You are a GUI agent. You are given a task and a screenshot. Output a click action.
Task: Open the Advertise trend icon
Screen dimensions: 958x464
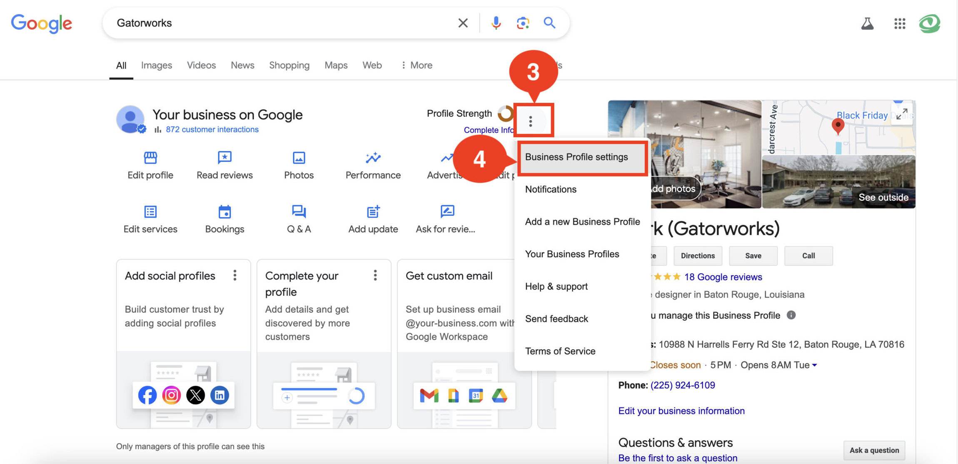[447, 158]
